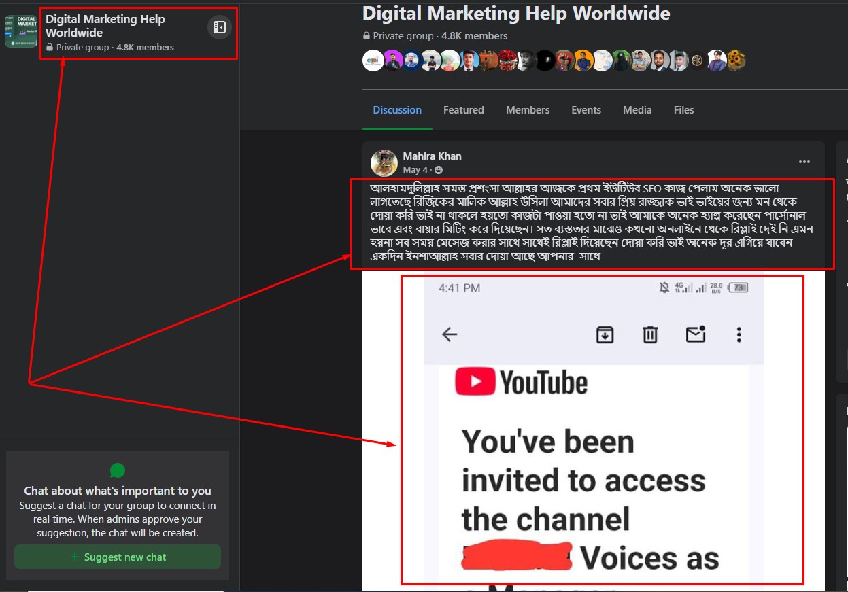Screen dimensions: 848x592
Task: Click the Bengali post text body
Action: (592, 223)
